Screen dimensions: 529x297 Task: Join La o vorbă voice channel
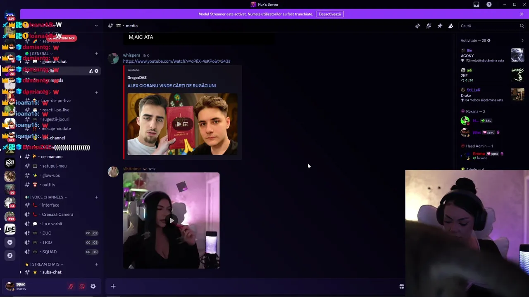61,224
